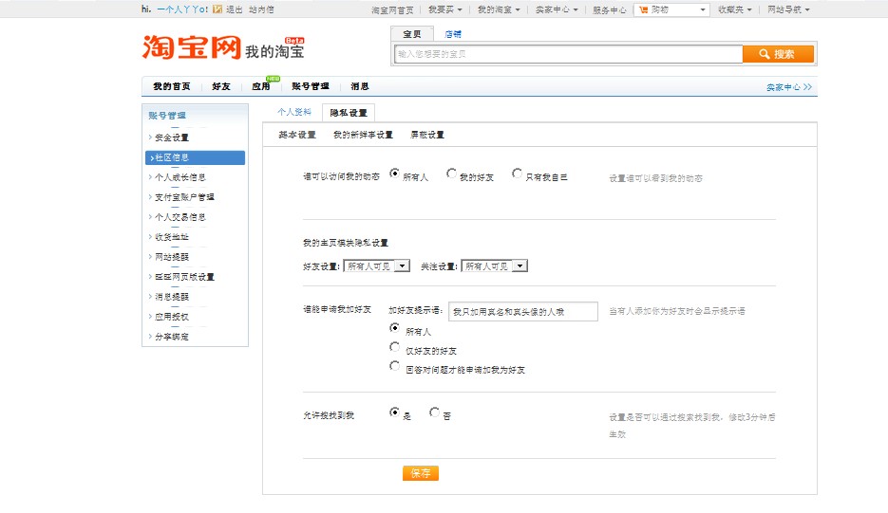Open 应用授权 in sidebar
888x513 pixels.
tap(172, 317)
